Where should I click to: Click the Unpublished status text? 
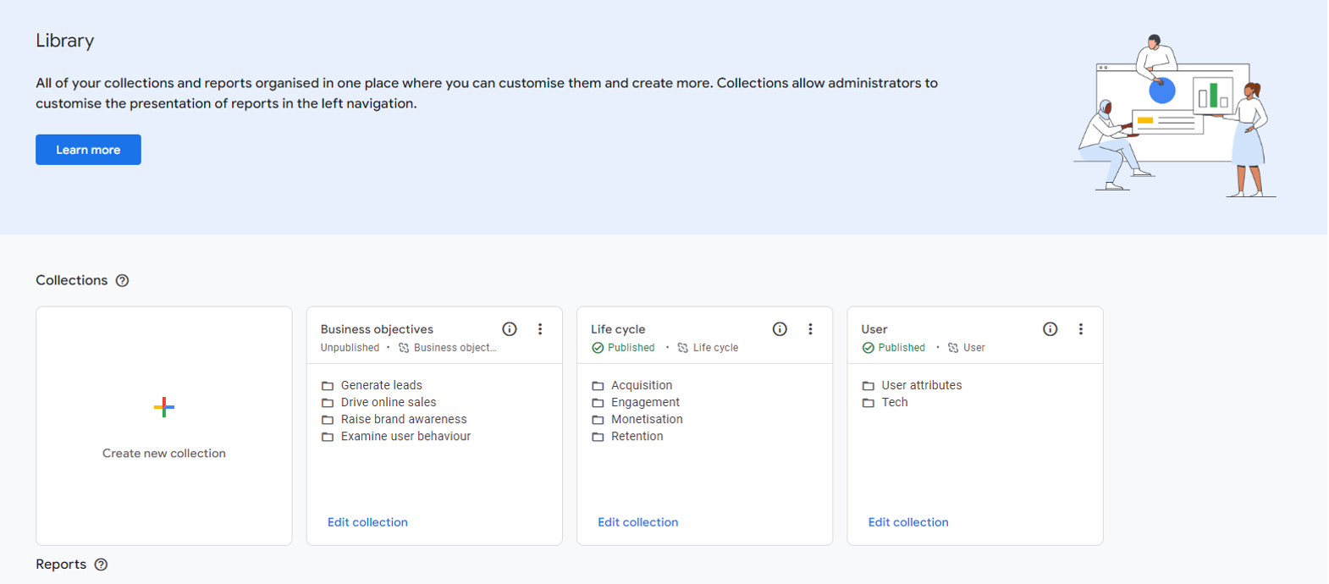point(350,348)
